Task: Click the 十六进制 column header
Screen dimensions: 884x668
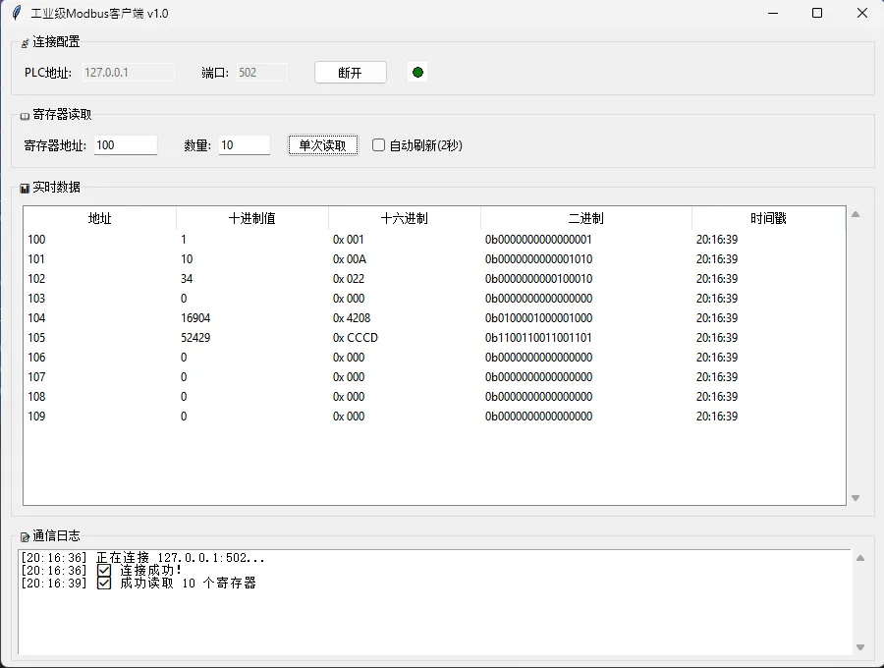Action: click(x=405, y=218)
